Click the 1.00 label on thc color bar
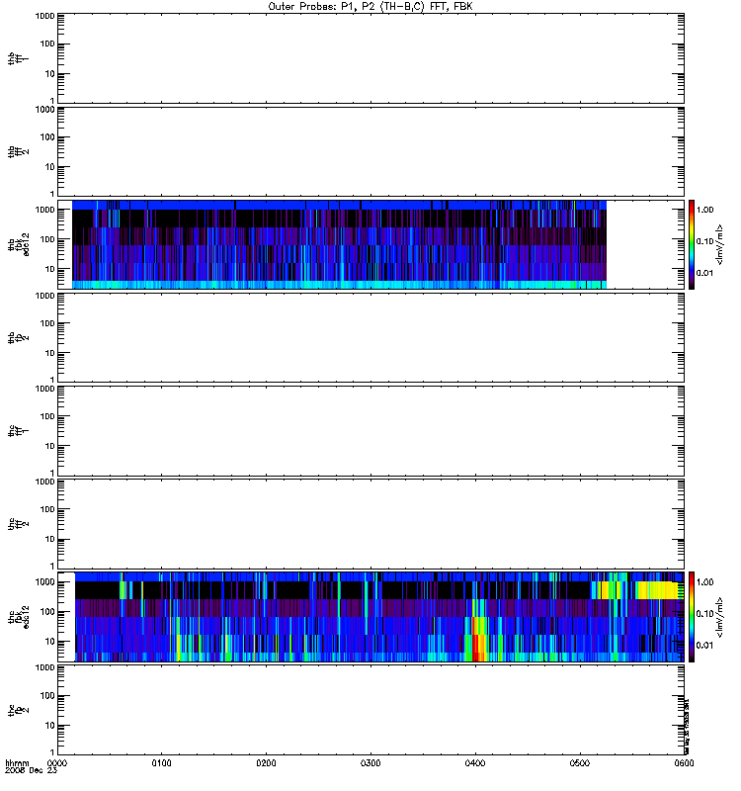The width and height of the screenshot is (741, 791). point(704,582)
